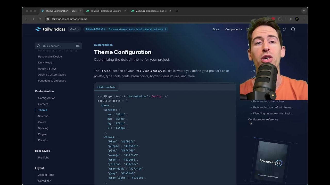Click the Customization breadcrumb label
Screen dimensions: 330x185
pos(103,45)
